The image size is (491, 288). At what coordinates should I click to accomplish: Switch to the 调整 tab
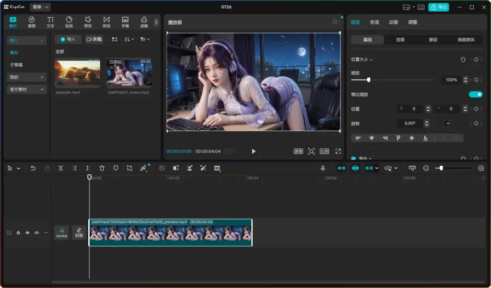click(x=412, y=22)
